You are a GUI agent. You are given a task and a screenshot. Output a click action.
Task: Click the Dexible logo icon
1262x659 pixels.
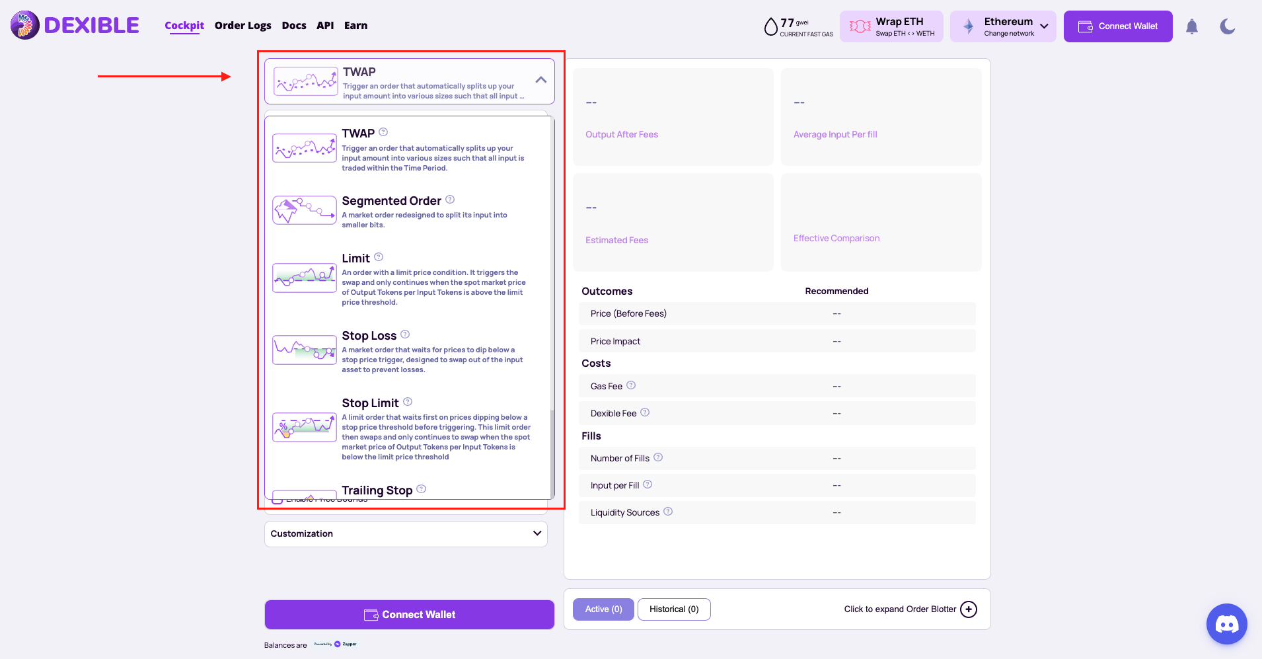[x=25, y=25]
